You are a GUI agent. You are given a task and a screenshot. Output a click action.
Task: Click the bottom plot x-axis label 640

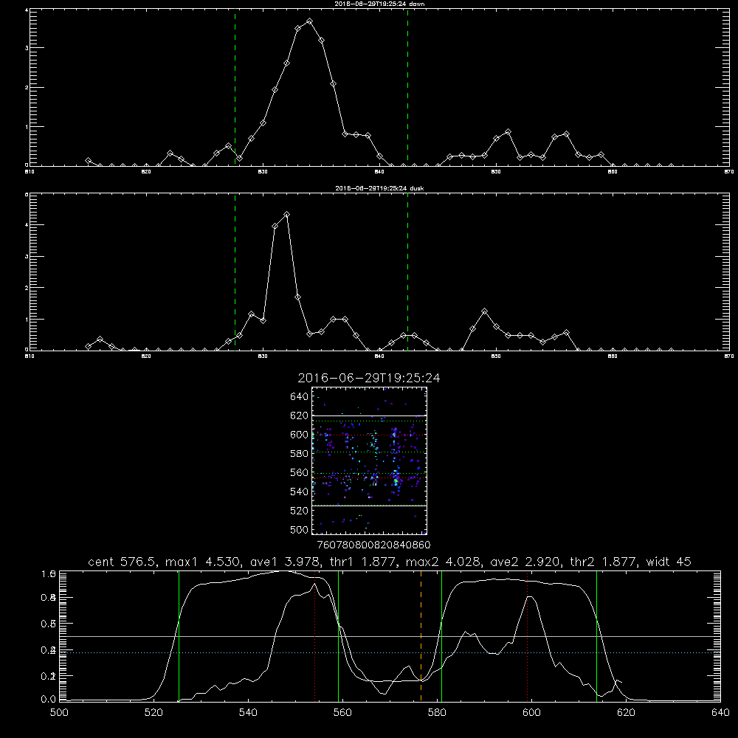point(720,713)
